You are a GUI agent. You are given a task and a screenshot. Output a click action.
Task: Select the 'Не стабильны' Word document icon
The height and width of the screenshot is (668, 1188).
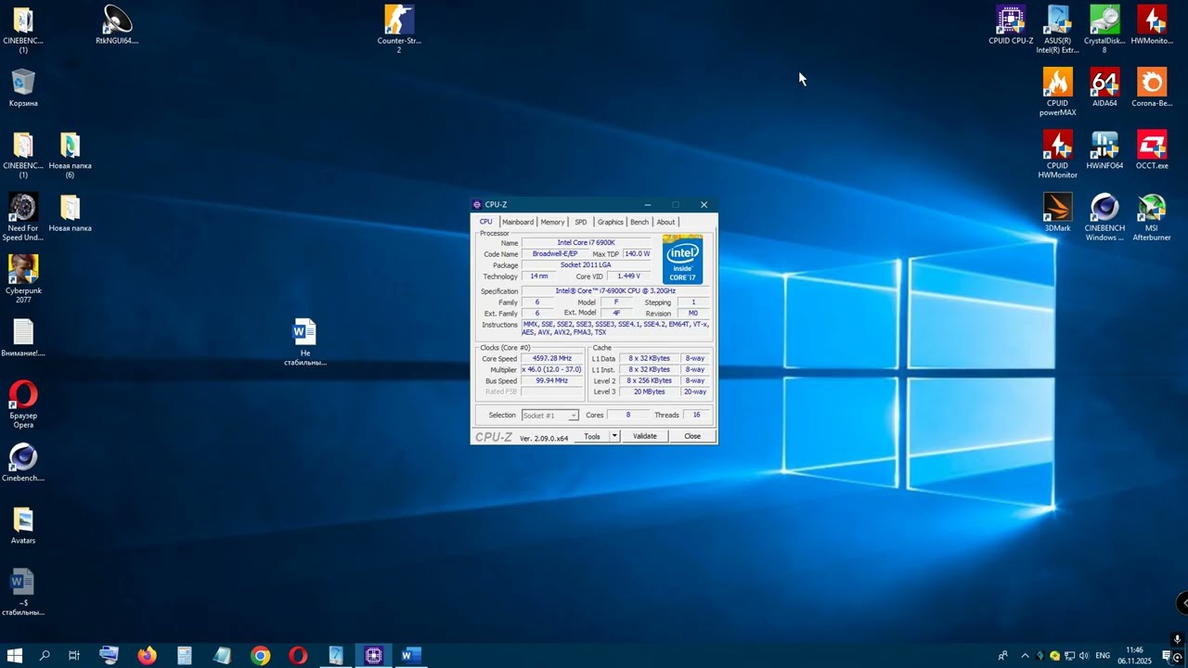[x=304, y=342]
